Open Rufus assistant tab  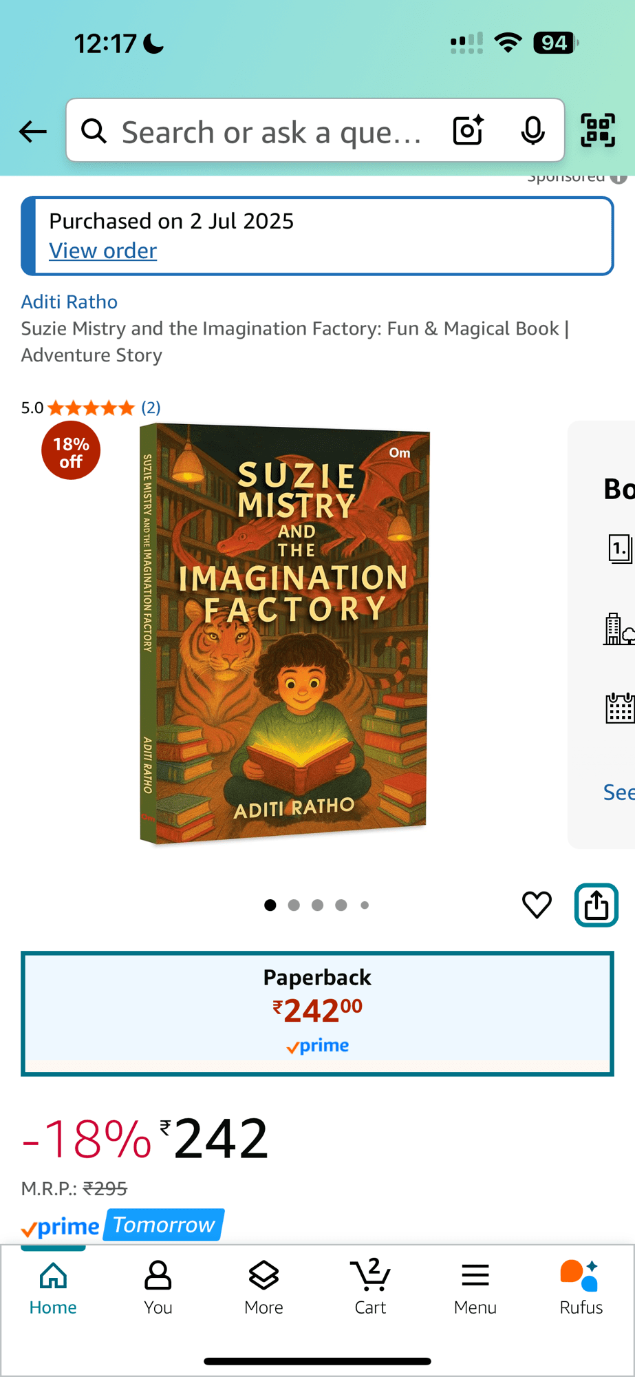click(581, 1287)
